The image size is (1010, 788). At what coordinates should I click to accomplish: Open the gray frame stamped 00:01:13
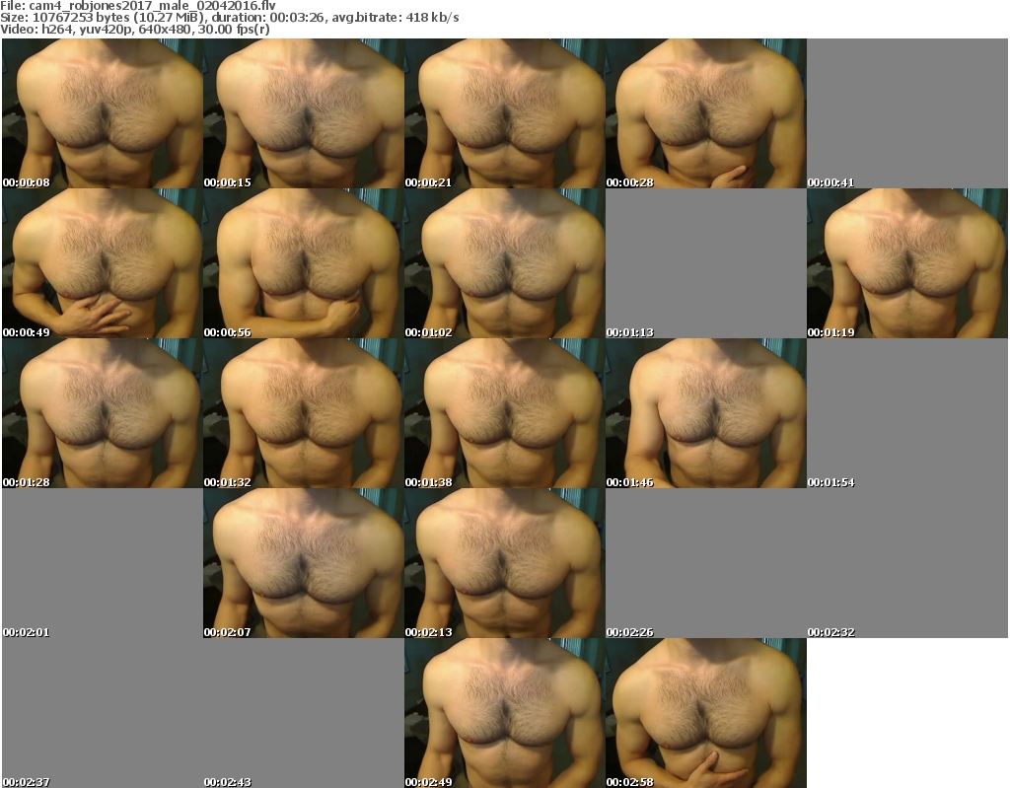click(706, 263)
